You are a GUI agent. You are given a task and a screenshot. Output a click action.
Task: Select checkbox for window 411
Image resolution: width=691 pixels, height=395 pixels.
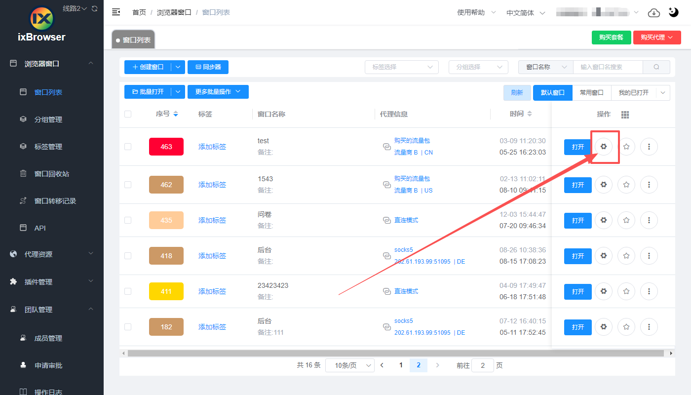(128, 291)
